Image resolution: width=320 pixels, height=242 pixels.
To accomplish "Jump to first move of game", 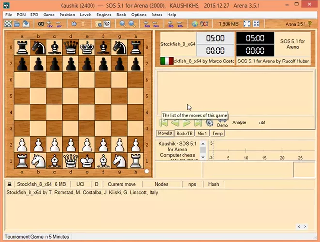I will (x=164, y=122).
